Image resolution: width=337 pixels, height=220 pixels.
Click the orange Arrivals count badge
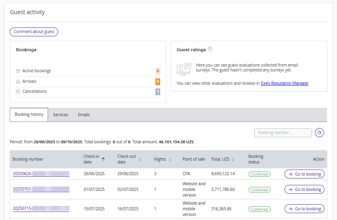point(158,82)
